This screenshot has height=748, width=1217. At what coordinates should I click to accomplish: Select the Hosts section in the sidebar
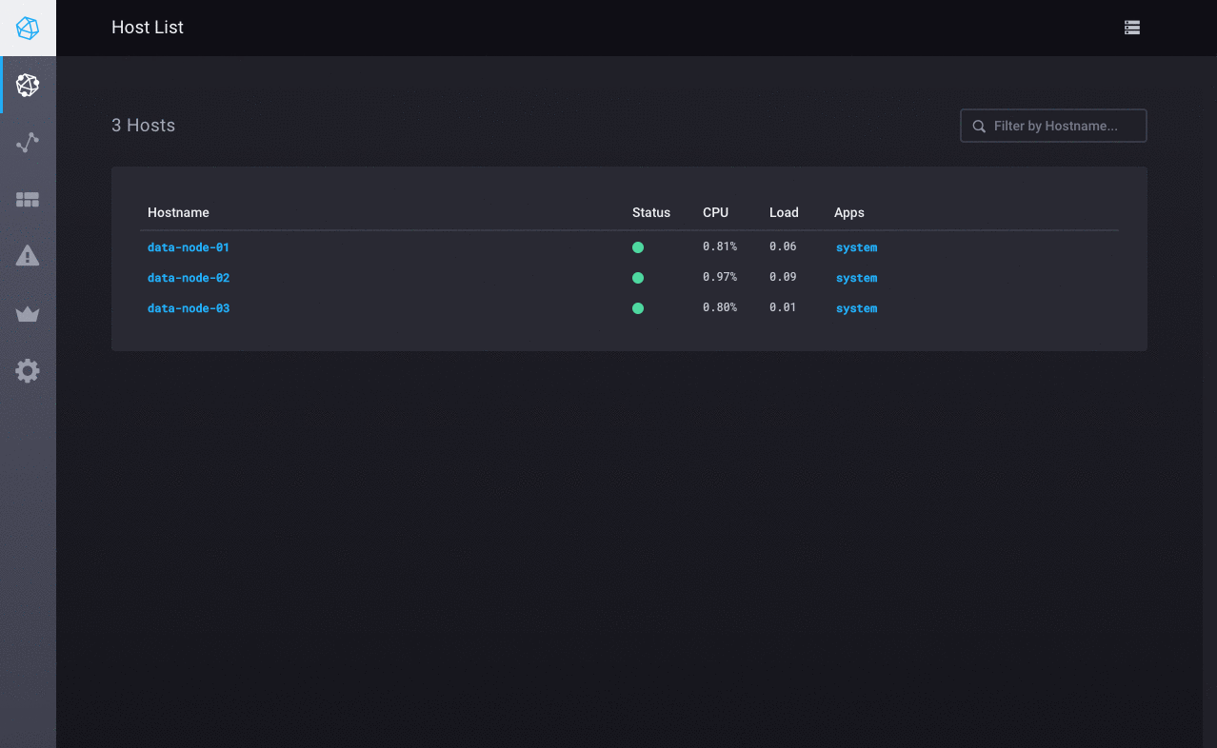(28, 85)
